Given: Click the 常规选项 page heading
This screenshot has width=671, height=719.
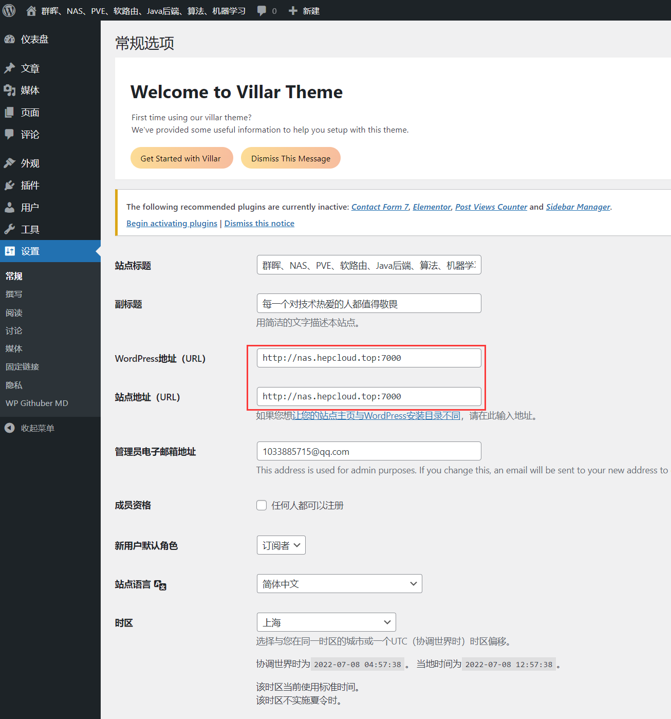Looking at the screenshot, I should (x=145, y=43).
